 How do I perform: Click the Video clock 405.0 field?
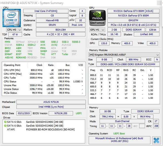click(152, 43)
